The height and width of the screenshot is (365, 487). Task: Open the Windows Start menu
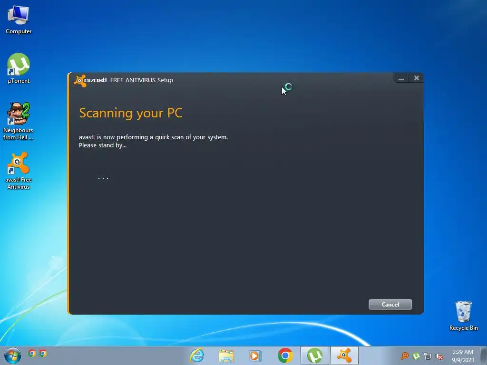[x=13, y=355]
